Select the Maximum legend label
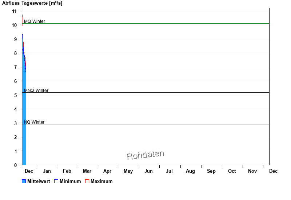This screenshot has width=291, height=200. coord(101,181)
